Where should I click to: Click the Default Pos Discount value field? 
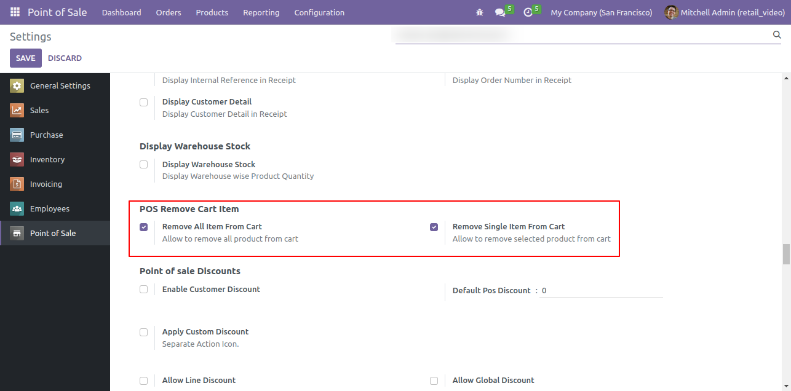(x=601, y=291)
